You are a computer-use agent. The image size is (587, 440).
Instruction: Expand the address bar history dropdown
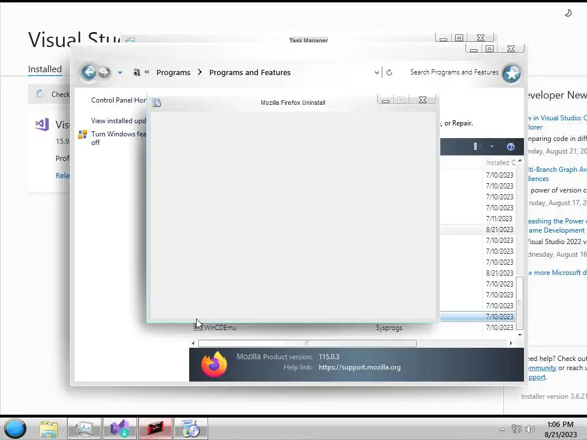click(377, 73)
